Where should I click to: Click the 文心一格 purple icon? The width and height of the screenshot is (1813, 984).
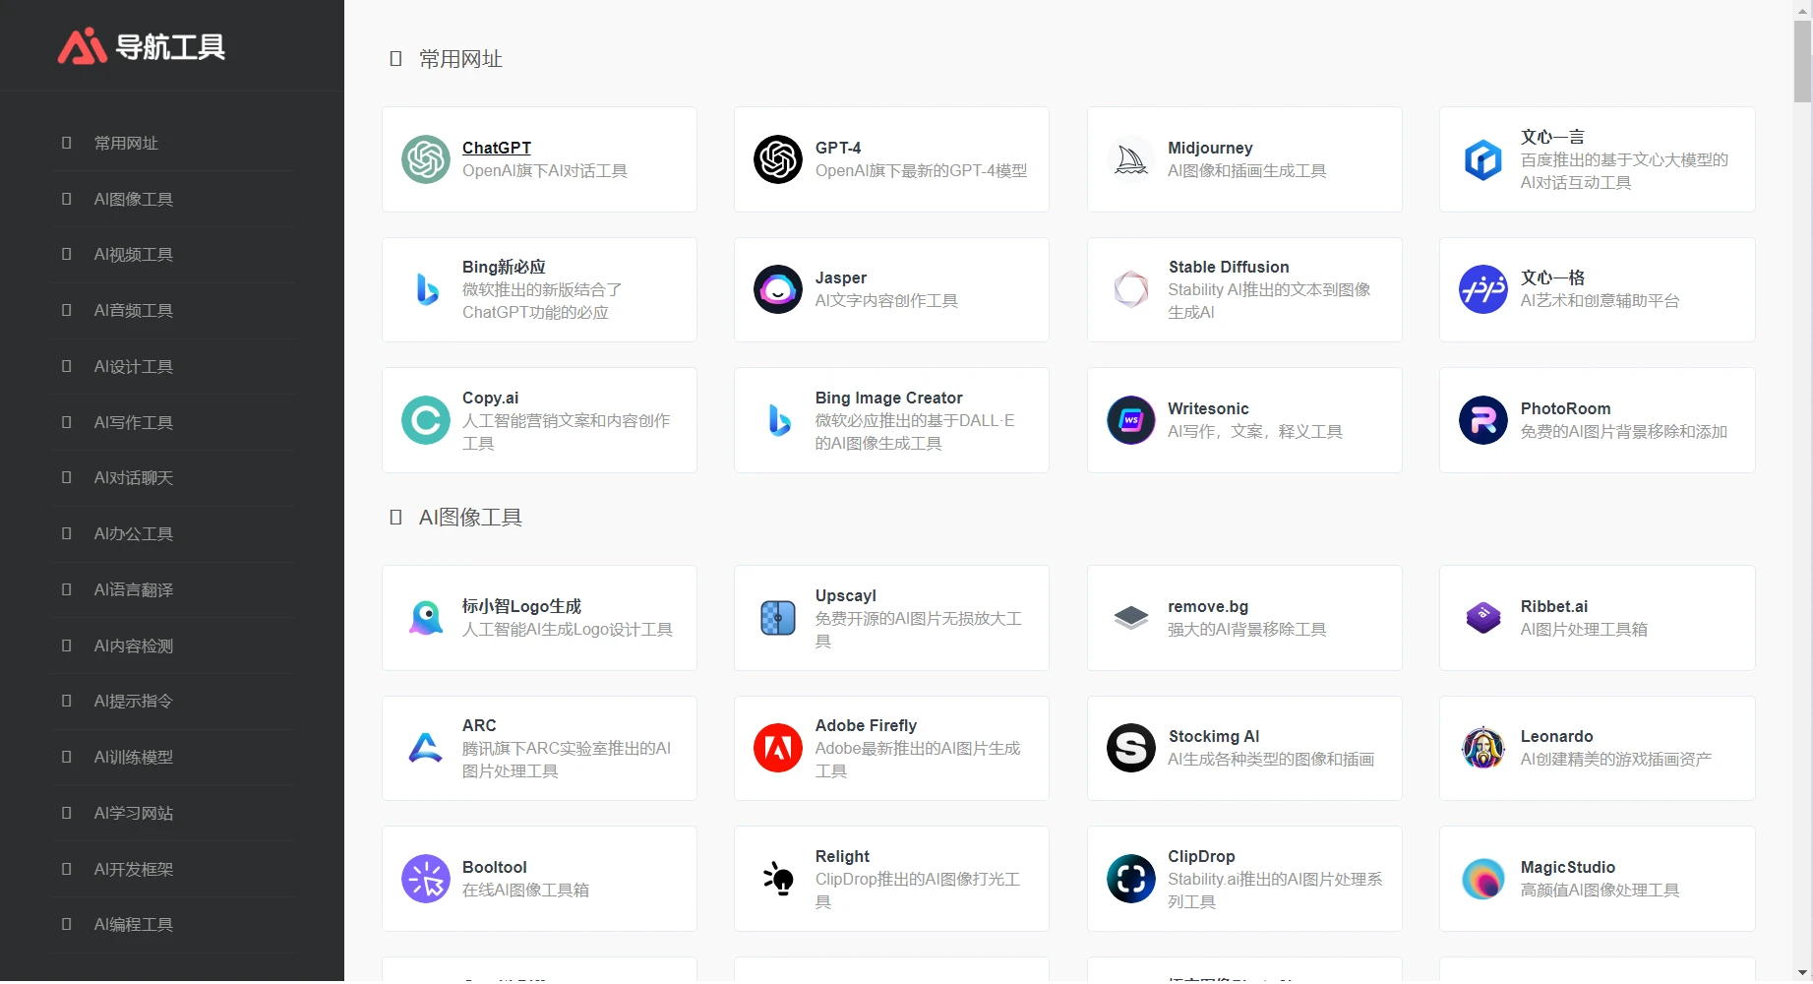pyautogui.click(x=1483, y=289)
